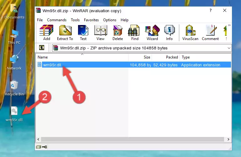Click the wm95r.dll file icon in list
This screenshot has width=241, height=157.
39,64
